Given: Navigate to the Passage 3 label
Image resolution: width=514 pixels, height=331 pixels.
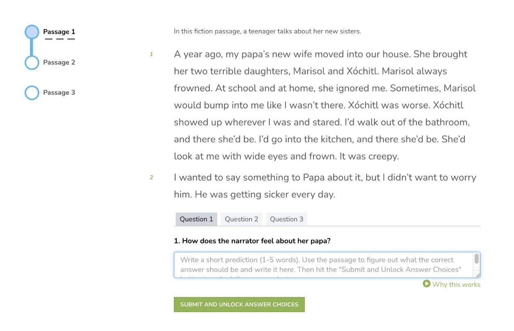Looking at the screenshot, I should click(x=59, y=93).
